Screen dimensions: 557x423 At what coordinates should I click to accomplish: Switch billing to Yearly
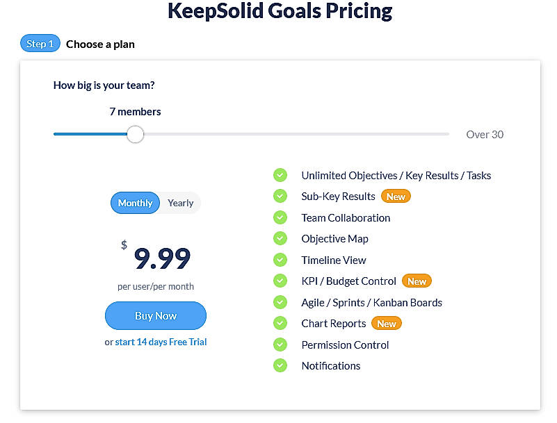click(x=180, y=203)
